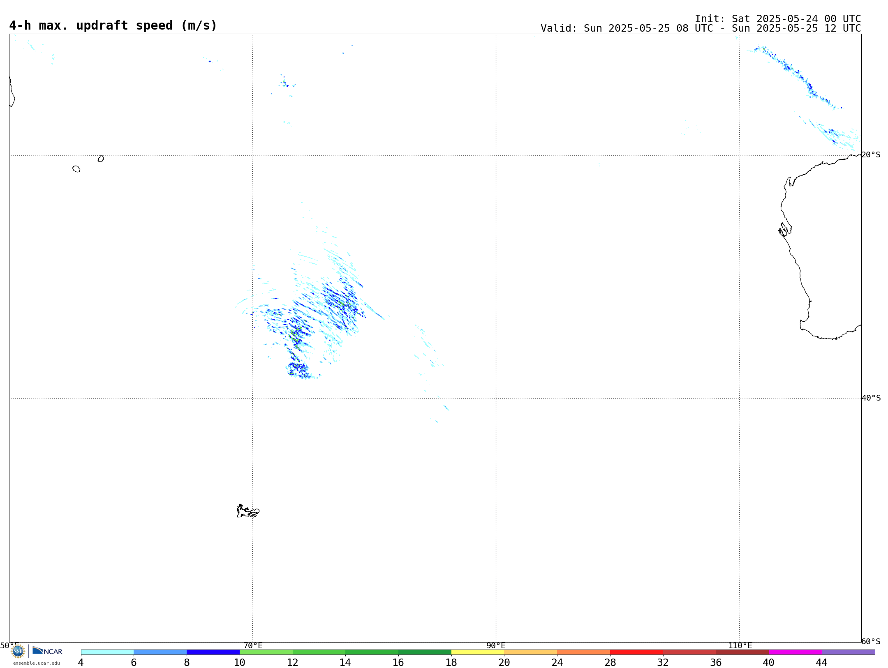The width and height of the screenshot is (888, 668).
Task: Click the ensemble.ucar.edu text
Action: pos(37,663)
